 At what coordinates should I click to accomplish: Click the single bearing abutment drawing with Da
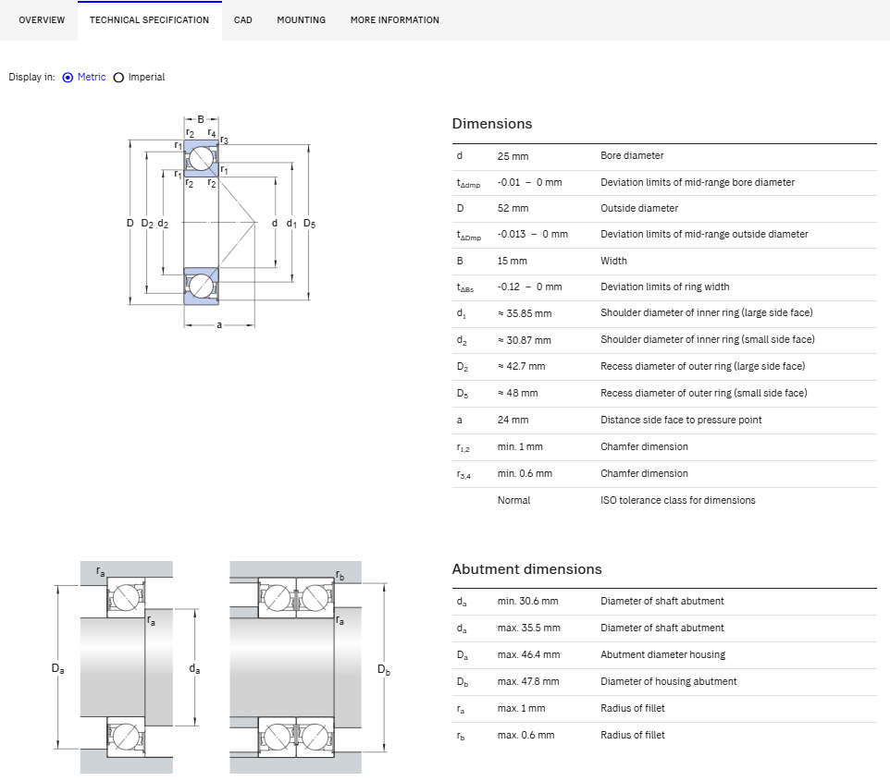(x=126, y=667)
